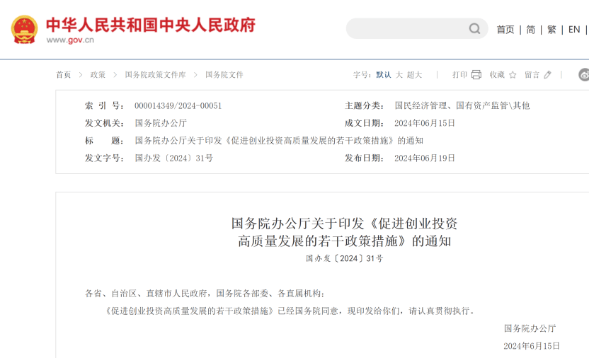Click the site title 中华人民共和国中央人民政府

click(151, 25)
